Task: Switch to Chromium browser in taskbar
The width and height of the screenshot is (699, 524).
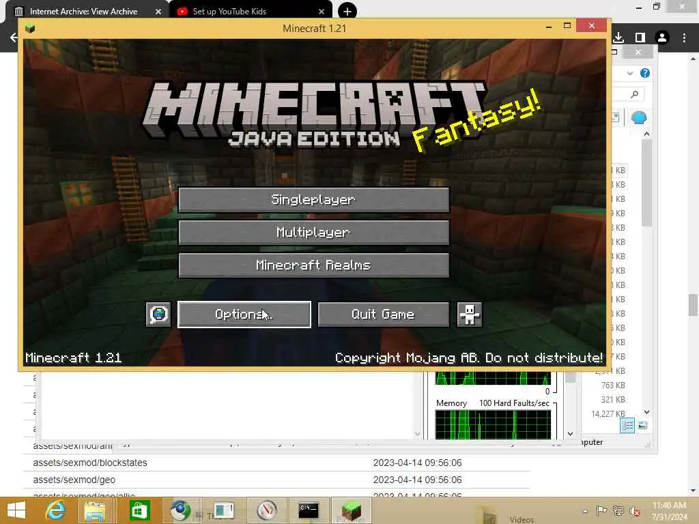Action: point(180,510)
